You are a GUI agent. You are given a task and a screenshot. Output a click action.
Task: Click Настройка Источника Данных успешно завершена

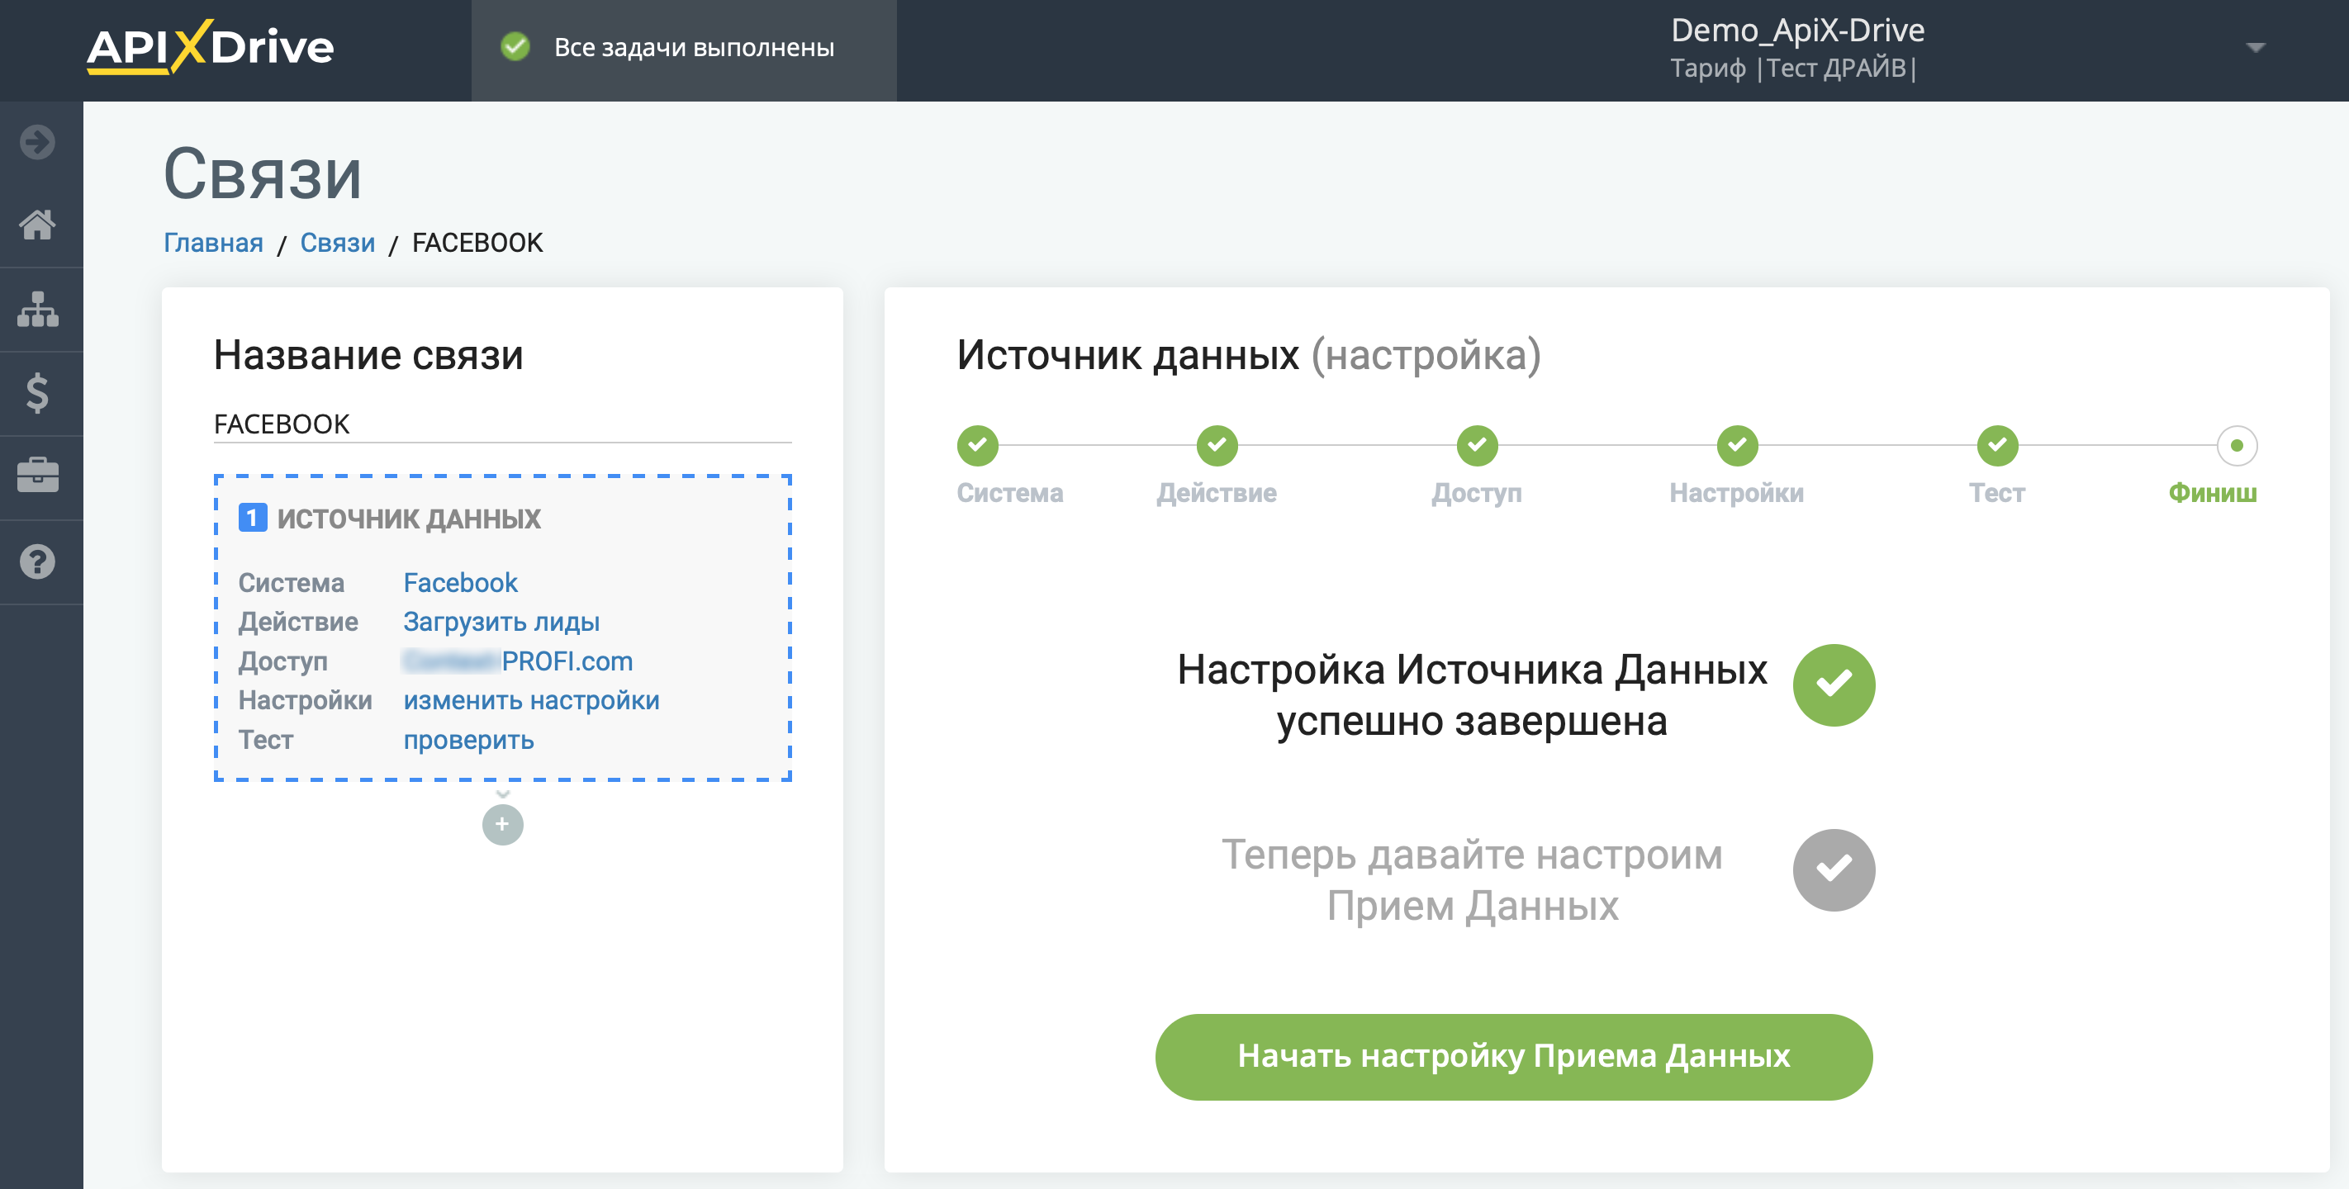tap(1472, 694)
